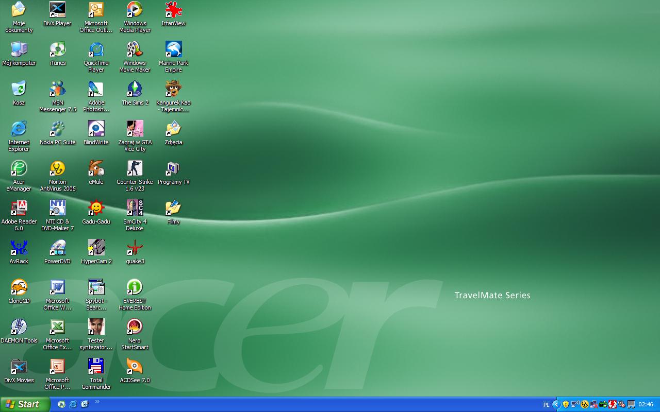Select The Sims 2 shortcut
This screenshot has height=412, width=660.
pyautogui.click(x=135, y=90)
